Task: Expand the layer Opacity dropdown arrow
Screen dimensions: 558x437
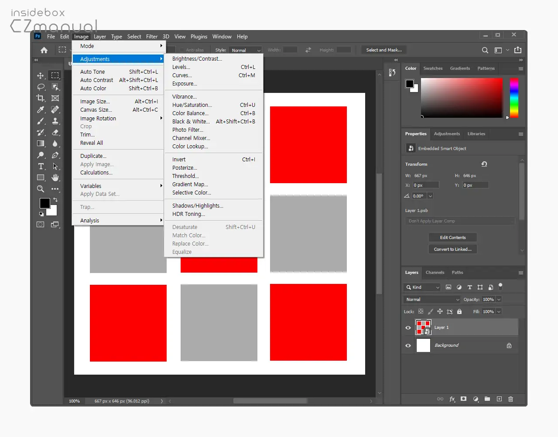Action: click(x=499, y=300)
